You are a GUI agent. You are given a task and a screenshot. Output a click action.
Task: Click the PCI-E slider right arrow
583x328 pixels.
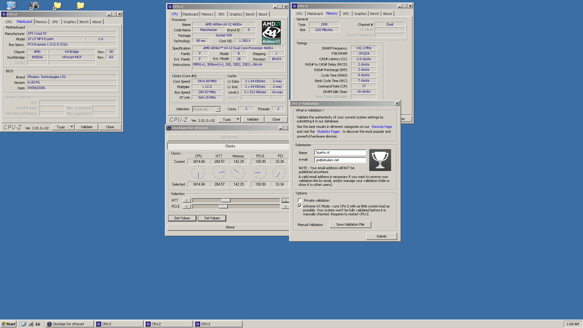tap(285, 207)
